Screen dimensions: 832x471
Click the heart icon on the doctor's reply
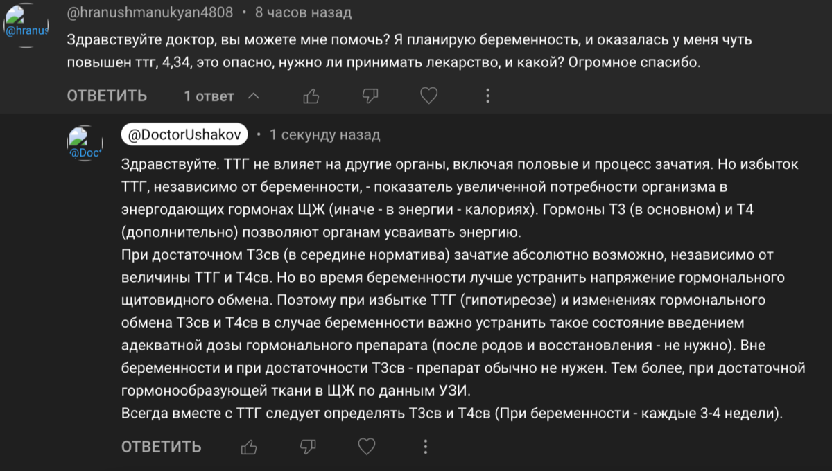(366, 447)
